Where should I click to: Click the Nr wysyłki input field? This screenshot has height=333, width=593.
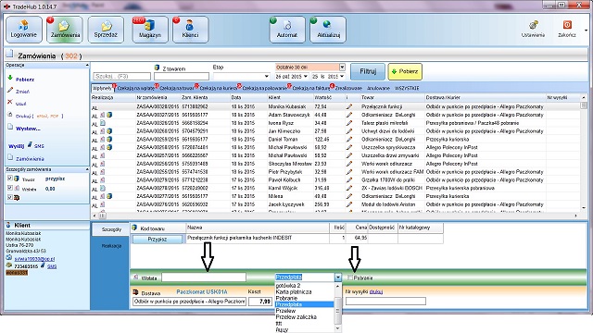385,301
